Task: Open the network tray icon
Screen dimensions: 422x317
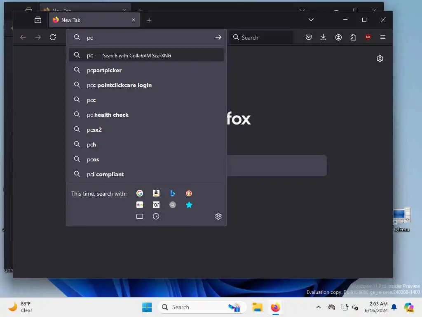Action: (x=345, y=307)
